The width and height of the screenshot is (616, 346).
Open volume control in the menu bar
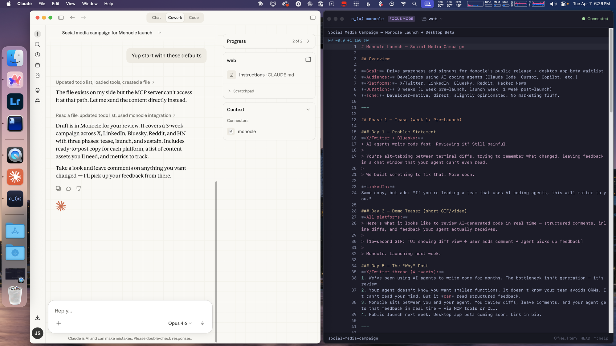coord(553,4)
